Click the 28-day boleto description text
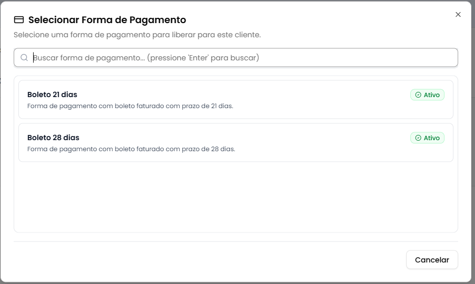This screenshot has height=284, width=475. coord(131,149)
